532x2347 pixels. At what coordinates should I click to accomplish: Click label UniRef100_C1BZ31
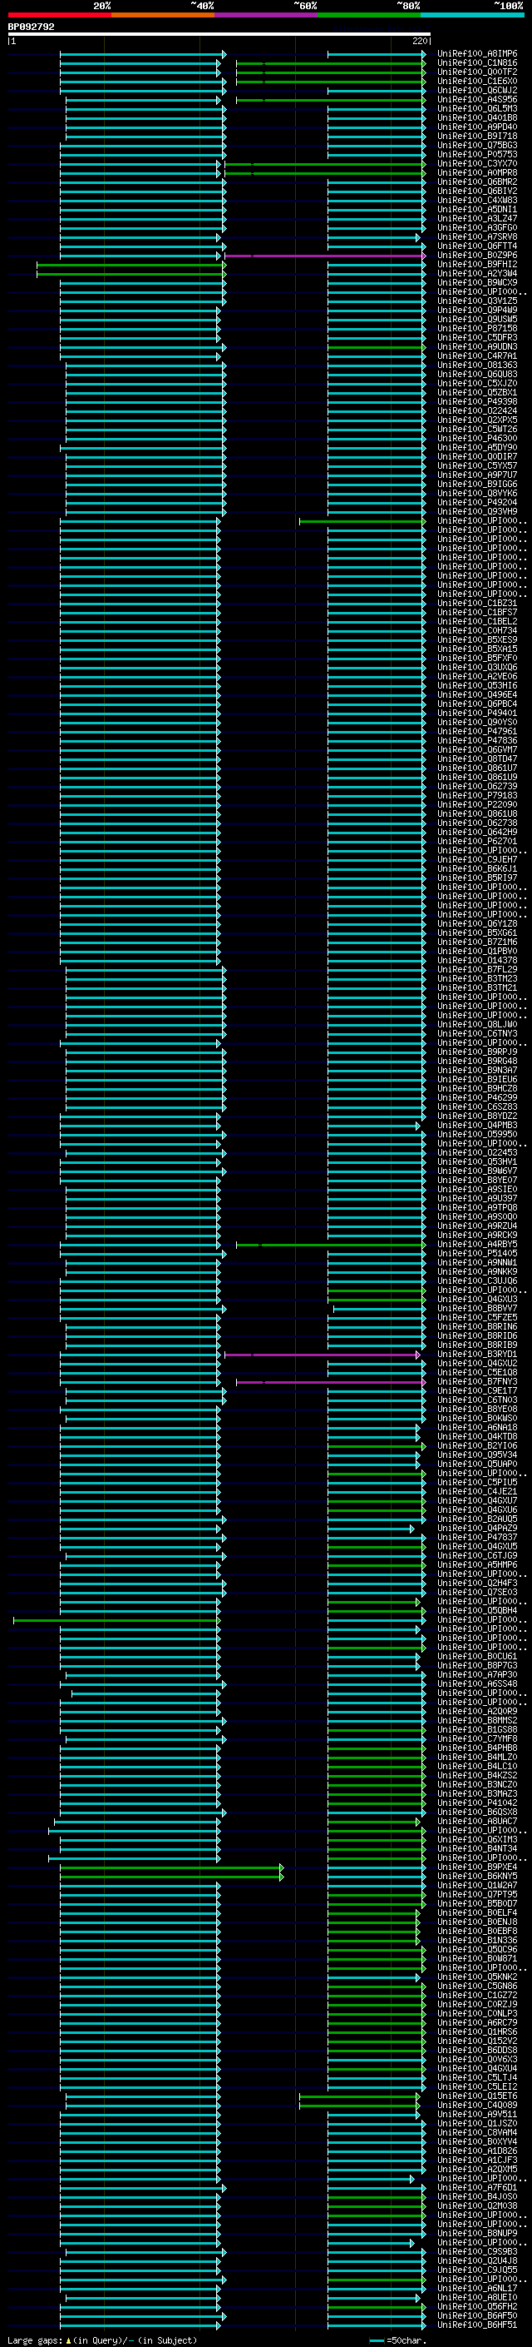(477, 603)
